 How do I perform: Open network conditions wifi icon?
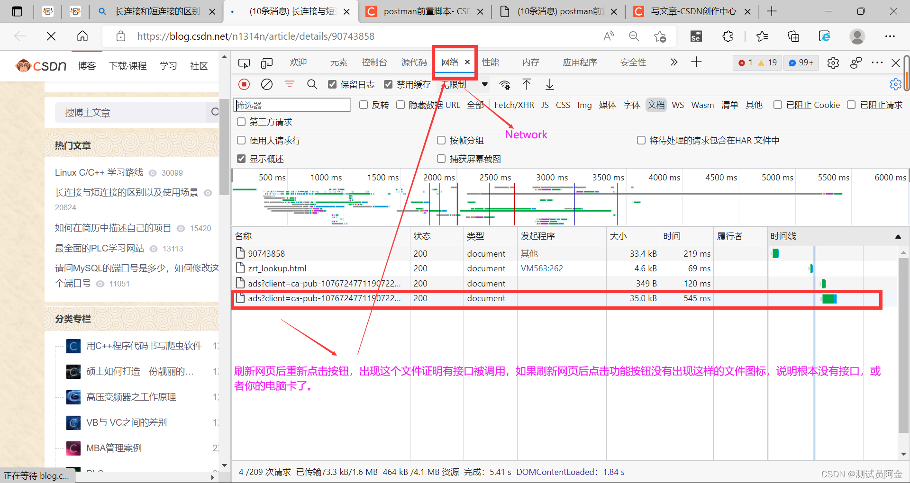(505, 85)
